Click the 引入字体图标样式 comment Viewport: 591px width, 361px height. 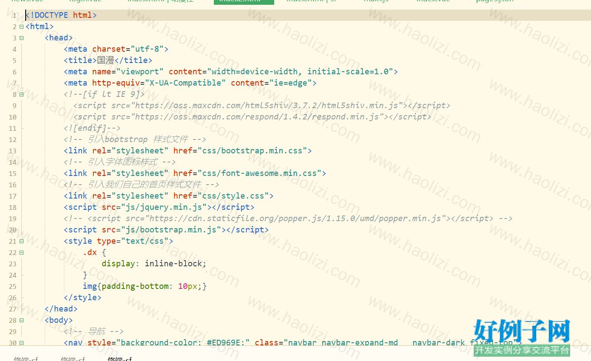(x=120, y=162)
